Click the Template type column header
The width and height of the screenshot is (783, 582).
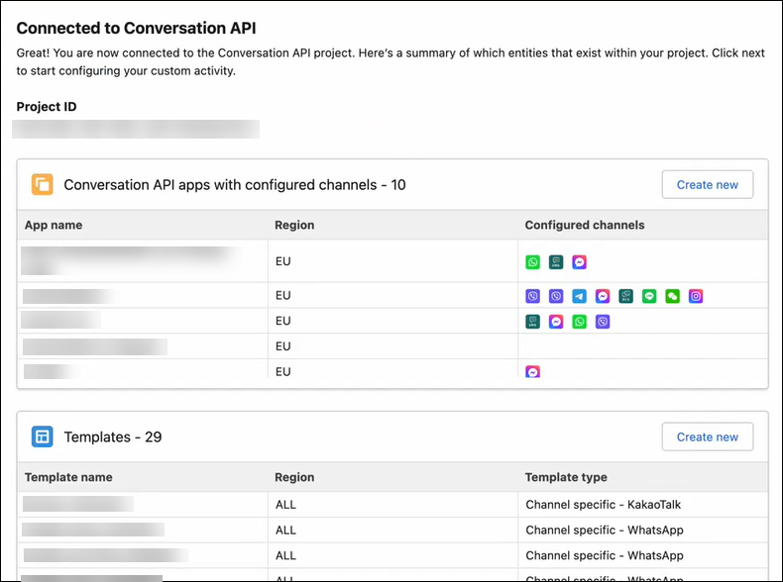[566, 477]
